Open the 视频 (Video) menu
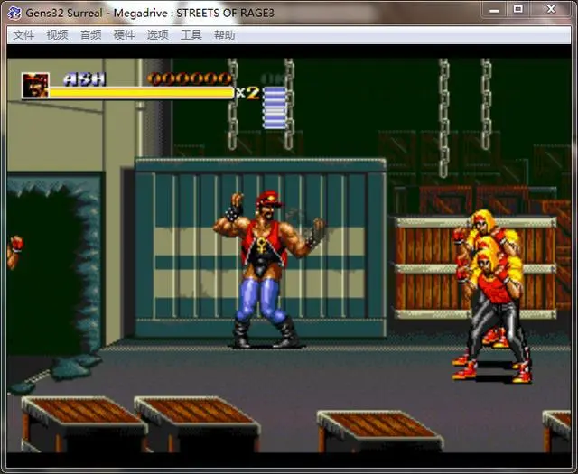Screen dimensions: 578x474 click(57, 35)
